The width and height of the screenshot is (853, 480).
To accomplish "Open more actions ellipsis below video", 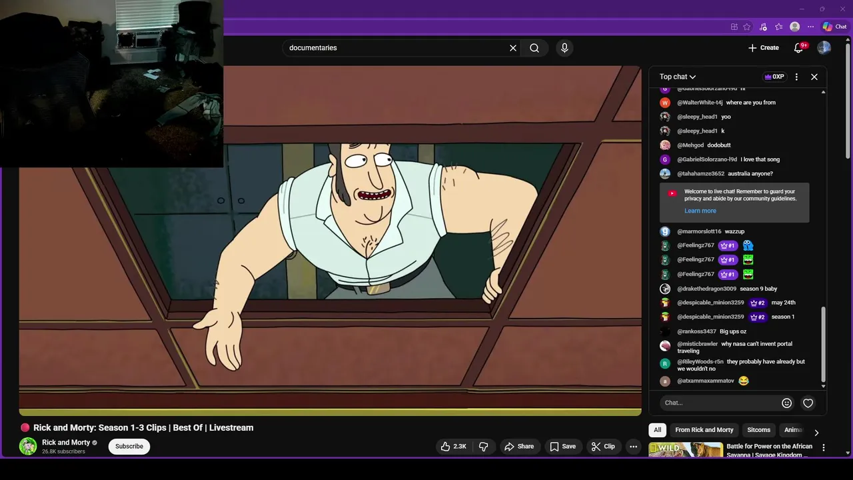I will tap(634, 446).
